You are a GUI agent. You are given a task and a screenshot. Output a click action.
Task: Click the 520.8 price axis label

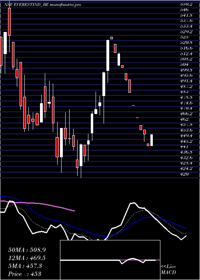click(x=186, y=43)
